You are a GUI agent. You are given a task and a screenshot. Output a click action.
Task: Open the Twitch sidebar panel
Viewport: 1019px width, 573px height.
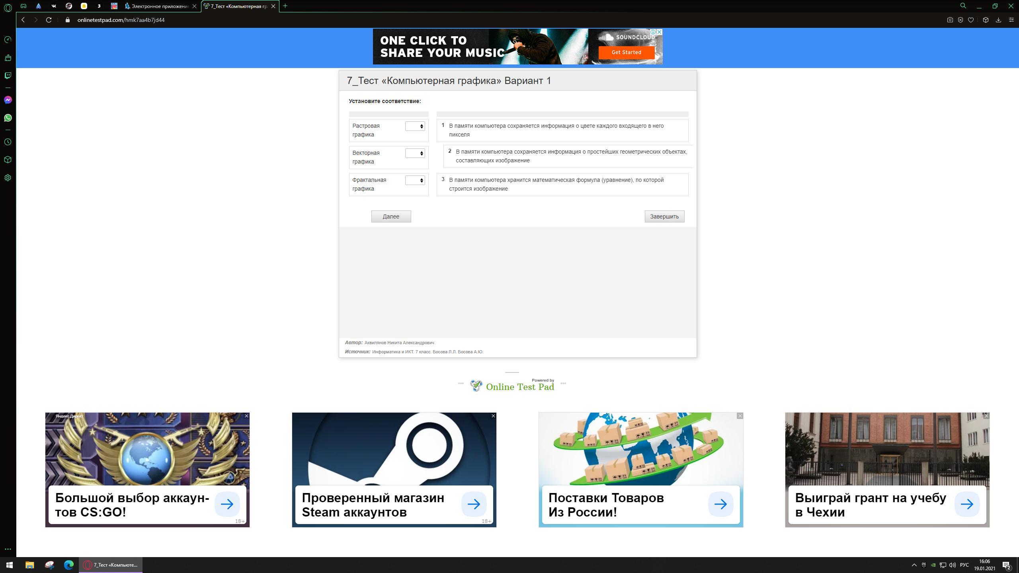coord(8,76)
